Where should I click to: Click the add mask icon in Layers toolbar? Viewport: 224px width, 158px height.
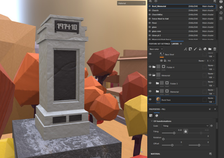190,49
